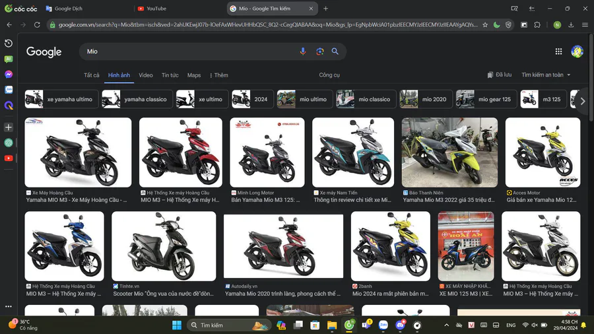The image size is (594, 334).
Task: Select the mio 2020 chip
Action: click(x=426, y=99)
